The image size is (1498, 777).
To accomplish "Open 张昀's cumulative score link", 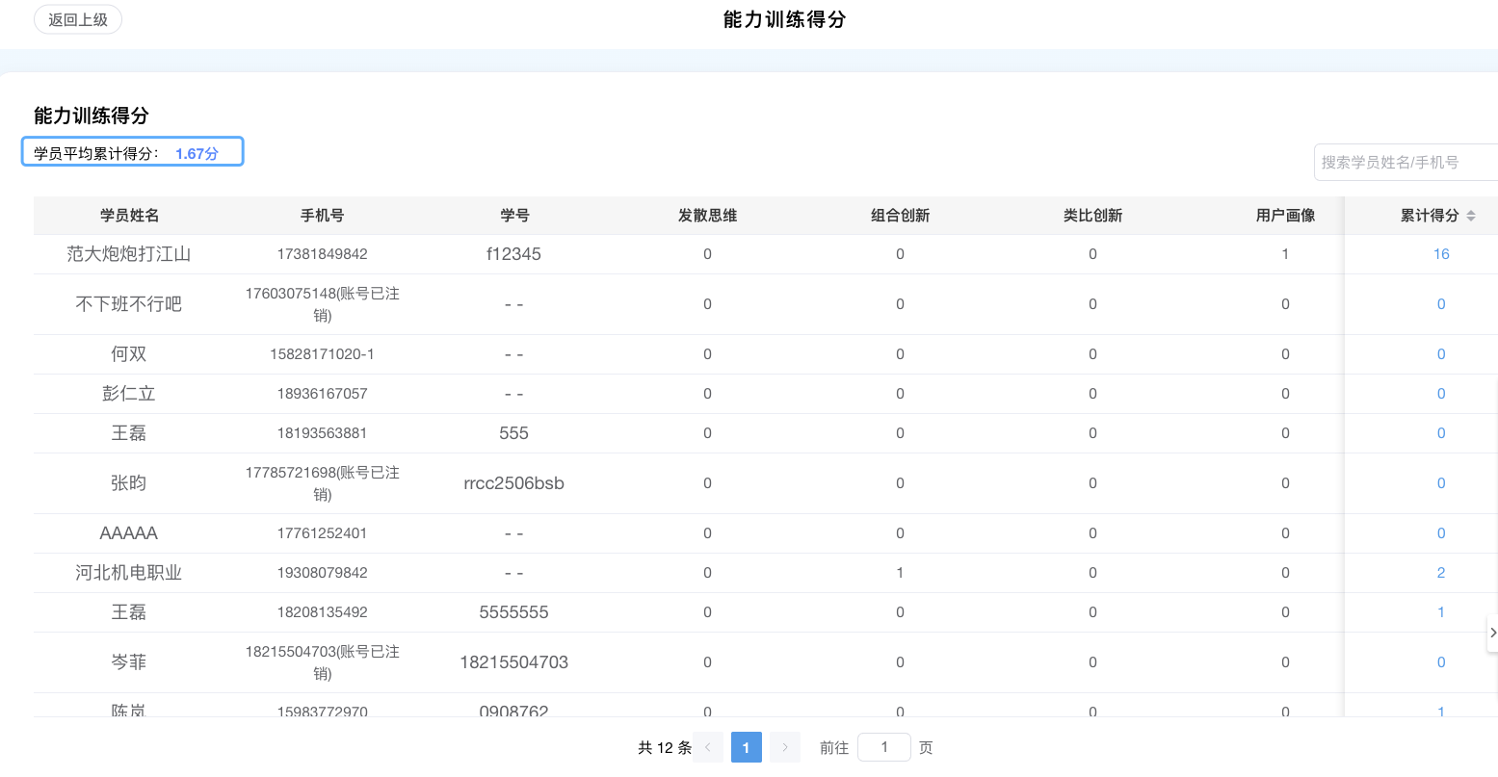I will [1441, 483].
